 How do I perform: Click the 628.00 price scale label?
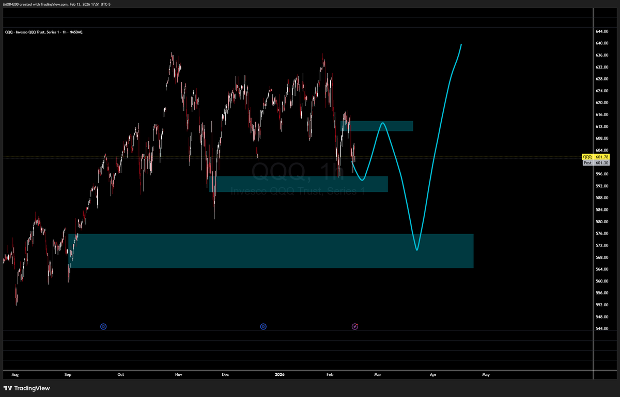(602, 79)
